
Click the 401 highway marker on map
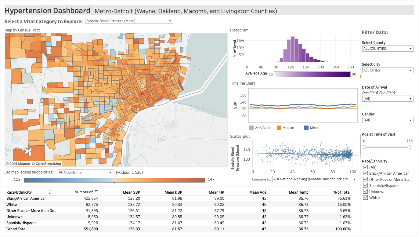[162, 139]
